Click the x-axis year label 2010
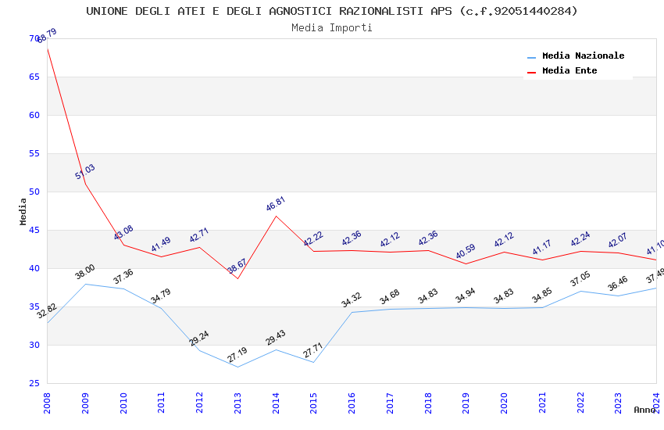 click(123, 403)
